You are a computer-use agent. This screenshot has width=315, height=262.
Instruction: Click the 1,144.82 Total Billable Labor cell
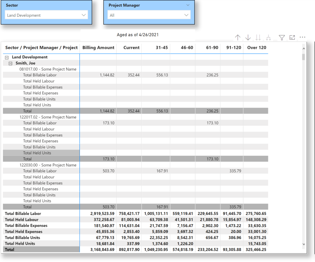click(x=107, y=75)
